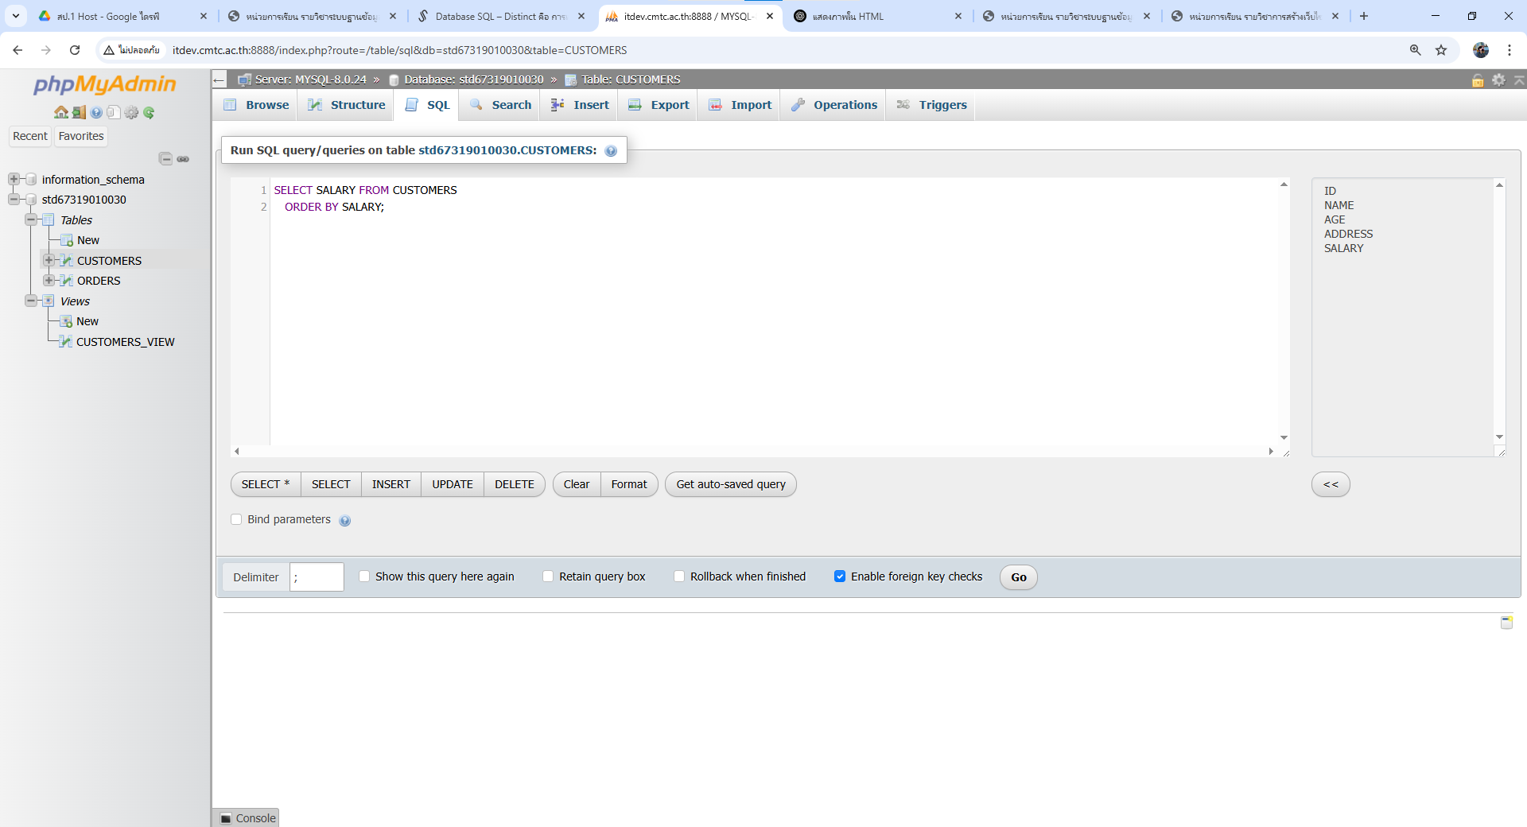1527x827 pixels.
Task: Uncheck Enable foreign key checks
Action: pyautogui.click(x=840, y=577)
